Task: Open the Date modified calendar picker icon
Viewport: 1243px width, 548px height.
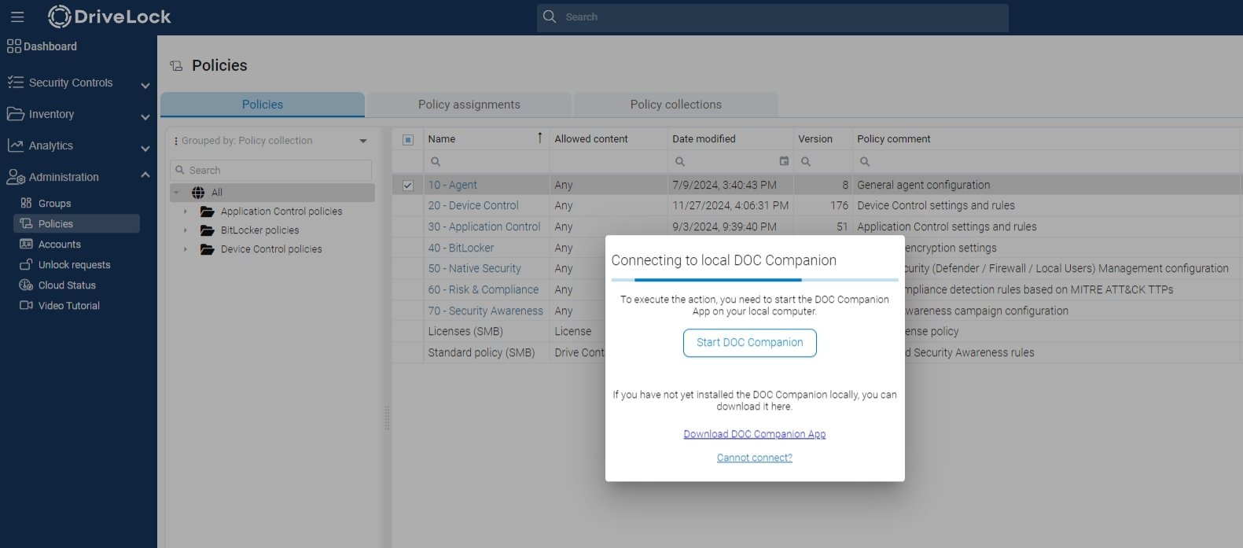Action: pyautogui.click(x=784, y=161)
